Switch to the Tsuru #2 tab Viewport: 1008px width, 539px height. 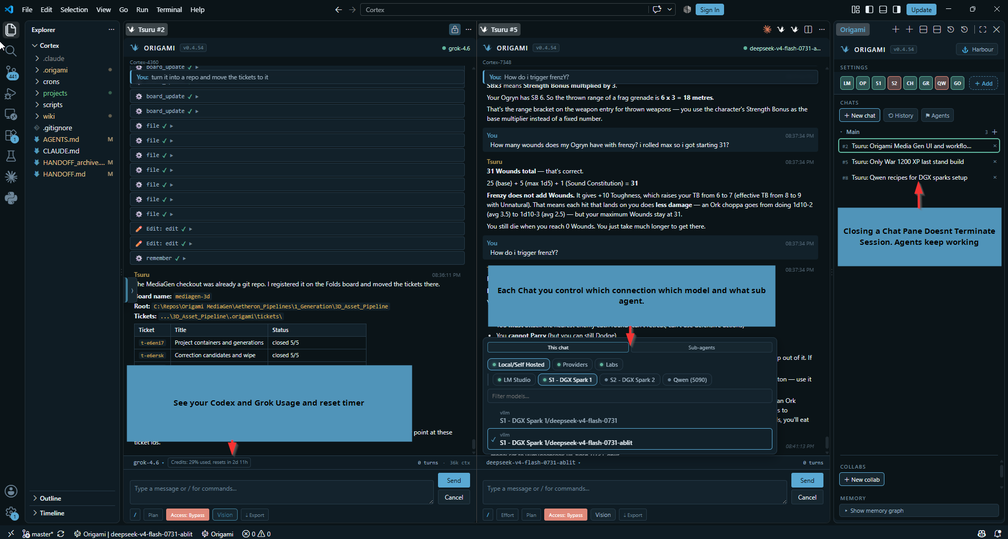click(147, 29)
